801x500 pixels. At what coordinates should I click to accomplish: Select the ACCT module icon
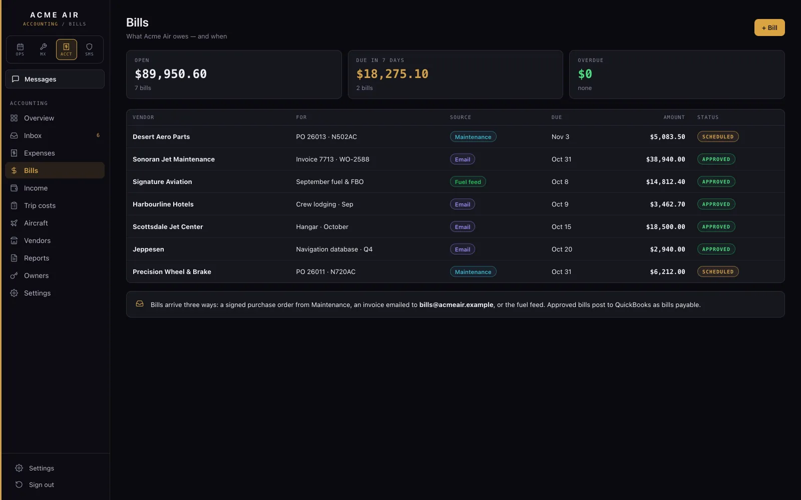(66, 49)
